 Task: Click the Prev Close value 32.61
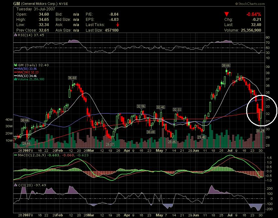pos(44,30)
